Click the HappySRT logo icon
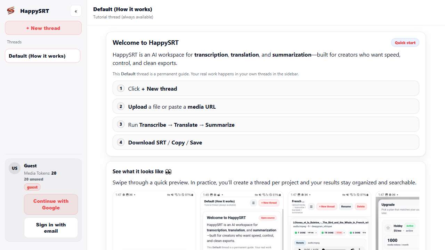445x250 pixels. tap(10, 11)
